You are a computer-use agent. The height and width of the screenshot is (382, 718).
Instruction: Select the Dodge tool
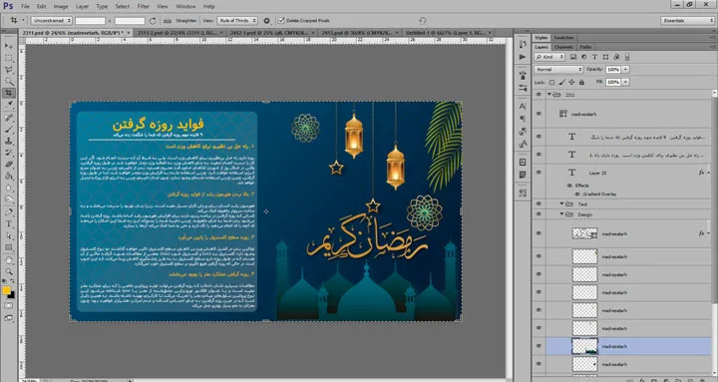(9, 199)
